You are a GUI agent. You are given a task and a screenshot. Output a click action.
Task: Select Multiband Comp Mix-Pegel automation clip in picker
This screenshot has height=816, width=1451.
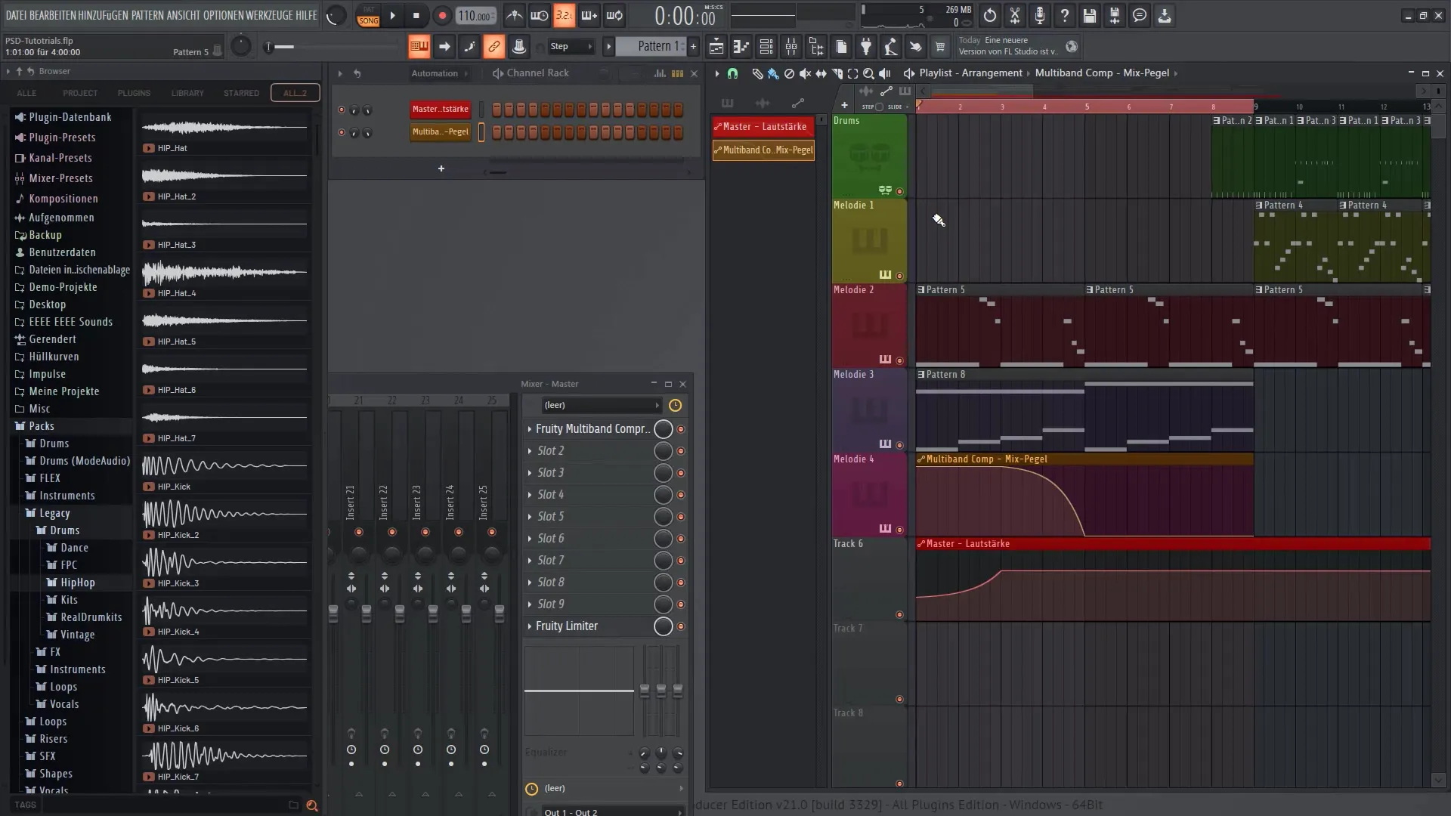point(763,150)
